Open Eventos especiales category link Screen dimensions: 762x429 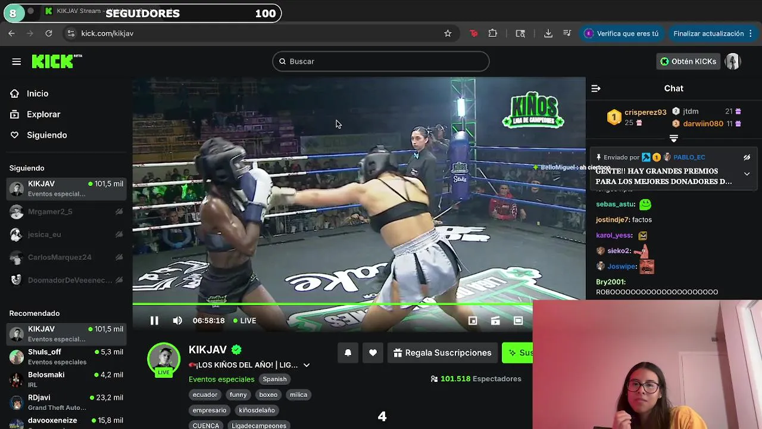(221, 379)
